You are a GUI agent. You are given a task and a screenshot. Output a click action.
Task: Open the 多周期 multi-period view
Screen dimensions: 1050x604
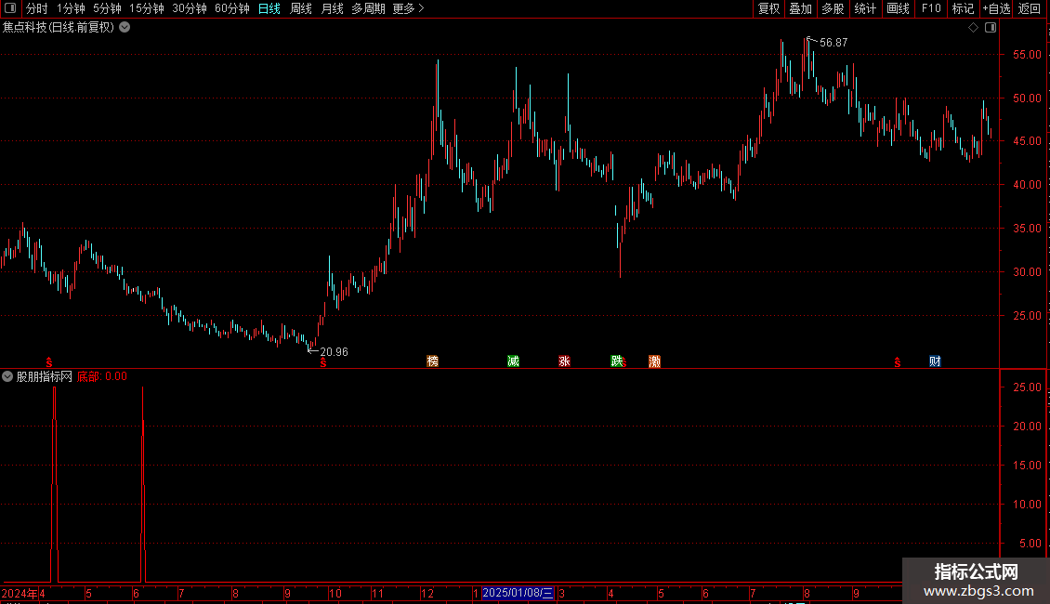[x=368, y=8]
